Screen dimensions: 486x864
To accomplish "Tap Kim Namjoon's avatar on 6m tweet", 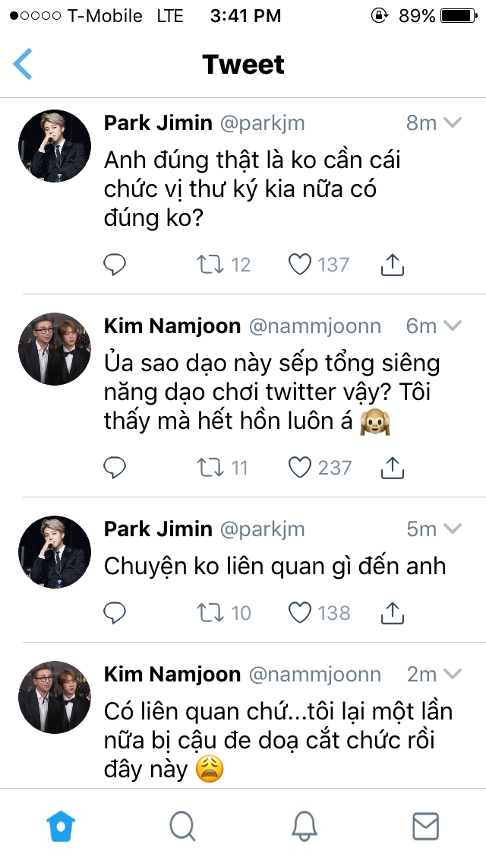I will 55,348.
